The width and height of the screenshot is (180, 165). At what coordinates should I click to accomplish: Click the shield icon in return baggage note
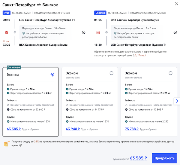116,33
